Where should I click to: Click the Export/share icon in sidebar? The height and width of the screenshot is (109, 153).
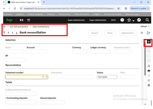(149, 85)
